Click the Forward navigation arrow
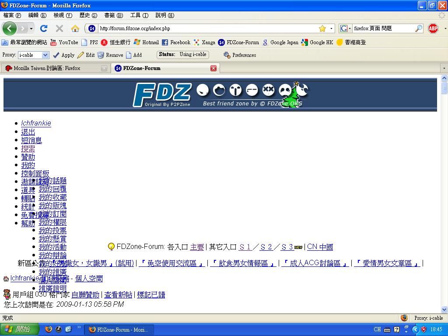This screenshot has width=448, height=336. [22, 28]
